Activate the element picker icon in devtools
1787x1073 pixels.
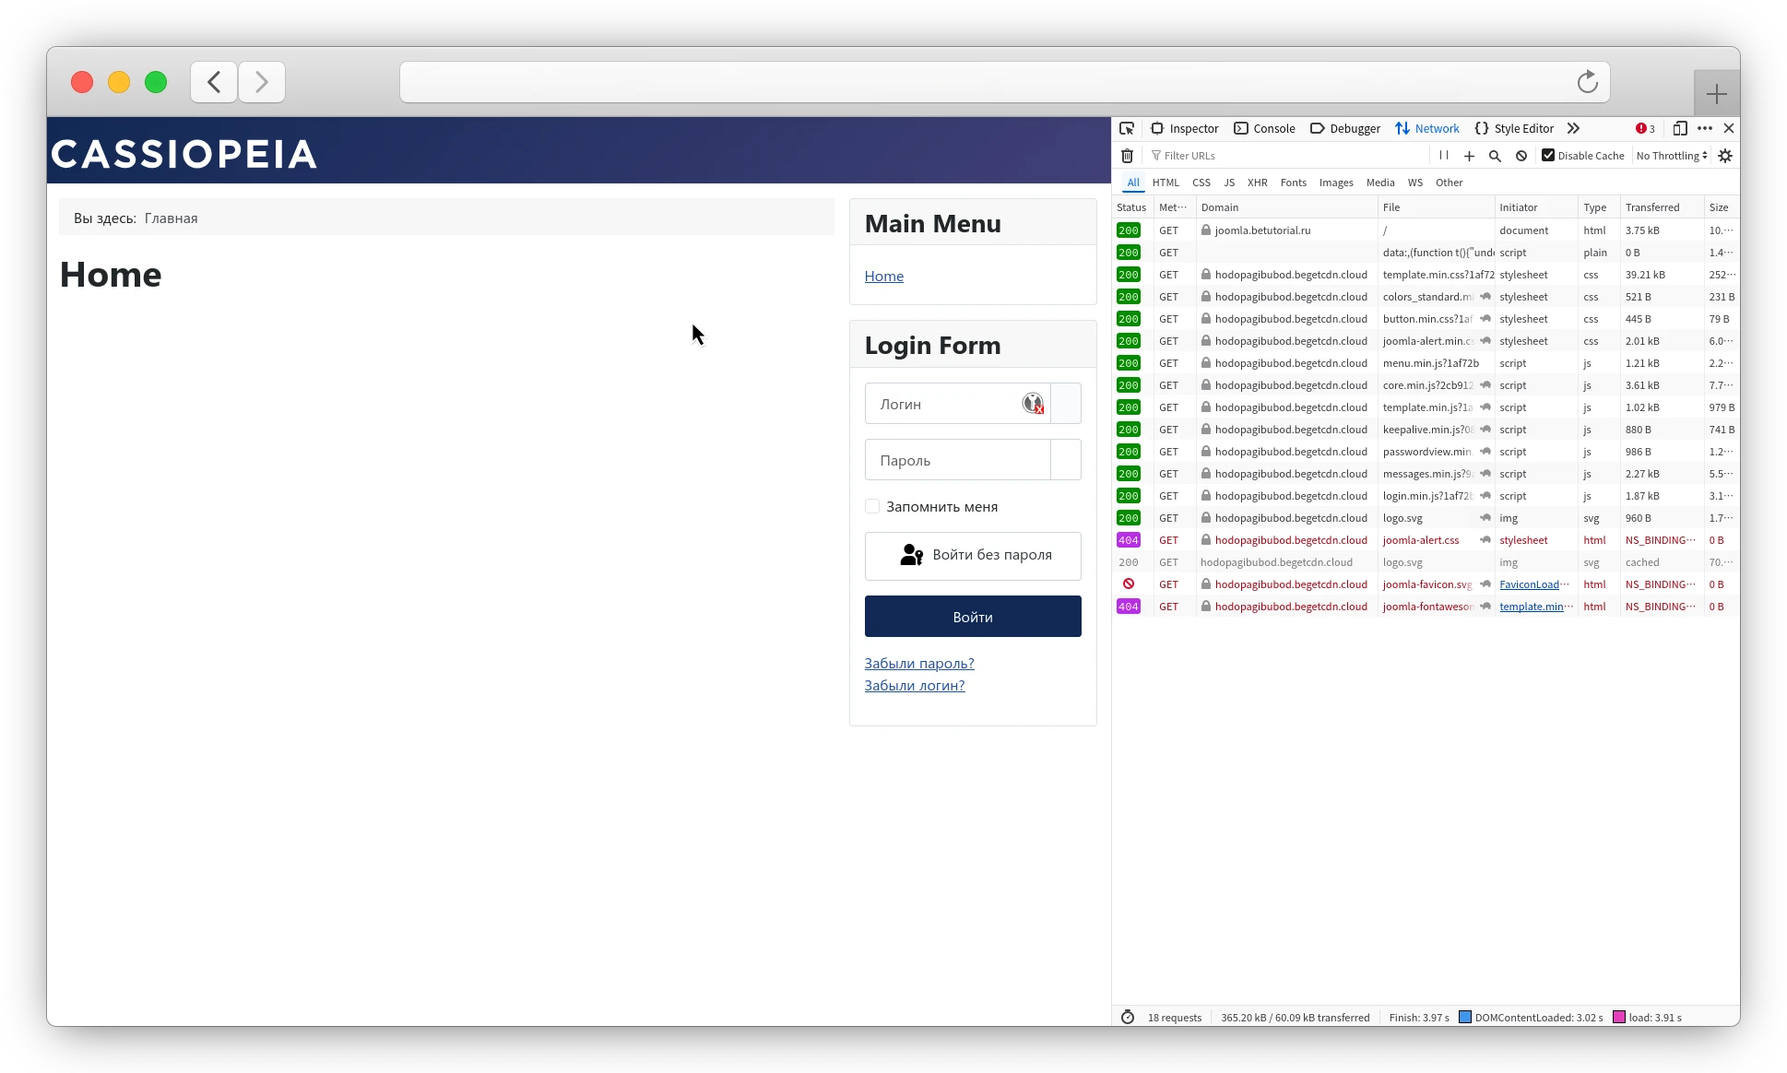pyautogui.click(x=1127, y=128)
